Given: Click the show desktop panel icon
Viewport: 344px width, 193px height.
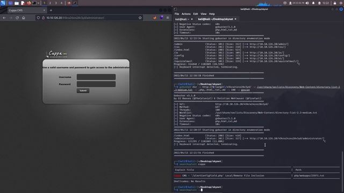Looking at the screenshot, I should click(x=10, y=3).
